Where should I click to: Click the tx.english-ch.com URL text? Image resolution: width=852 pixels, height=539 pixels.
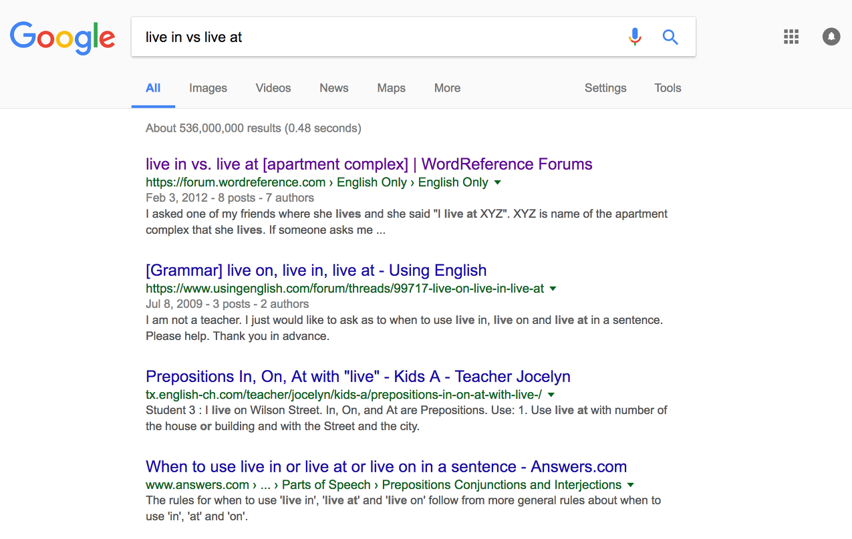tap(343, 395)
